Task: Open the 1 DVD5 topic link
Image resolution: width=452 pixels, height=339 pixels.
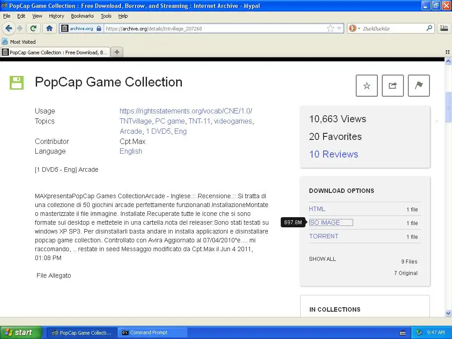Action: 158,131
